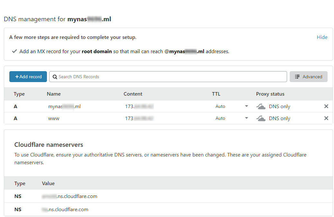
Task: Select the root domain name cell ending .ml
Action: click(64, 106)
